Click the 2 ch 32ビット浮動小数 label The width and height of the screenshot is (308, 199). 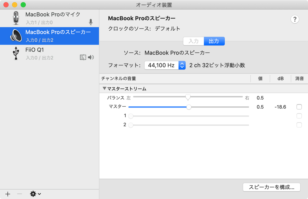point(217,65)
